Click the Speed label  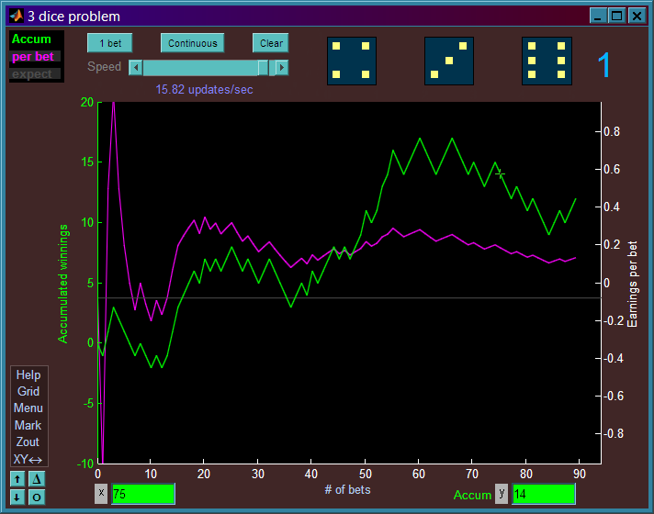click(x=105, y=67)
